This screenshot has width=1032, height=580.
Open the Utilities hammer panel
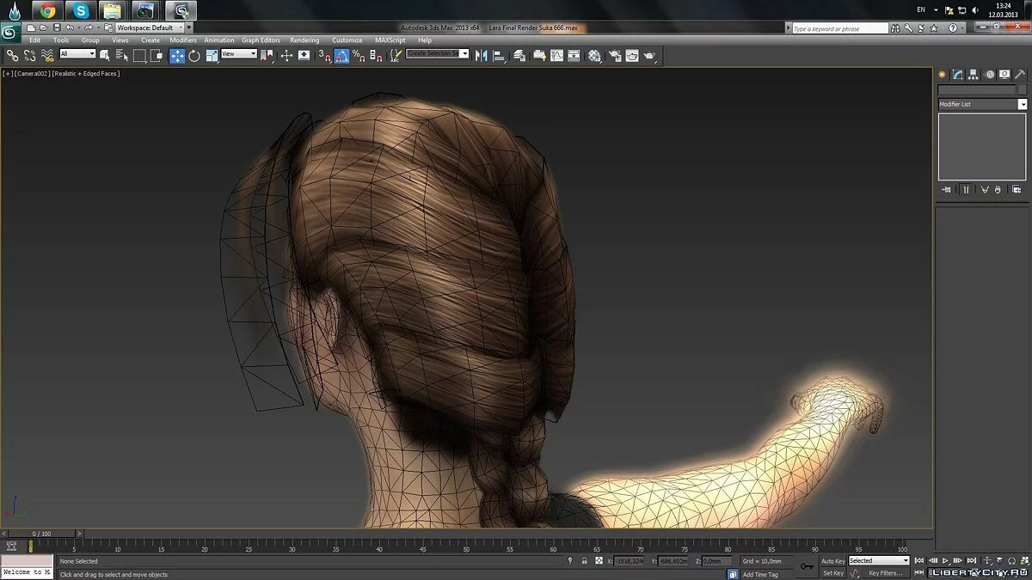click(1021, 75)
